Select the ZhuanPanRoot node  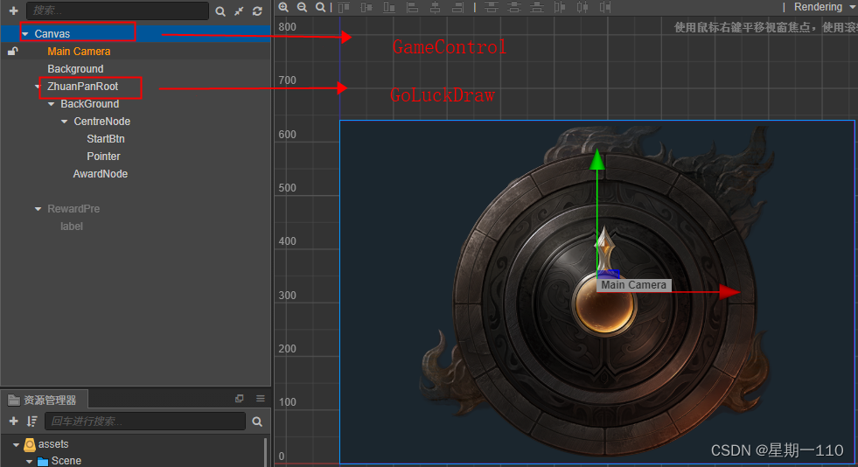pyautogui.click(x=82, y=87)
